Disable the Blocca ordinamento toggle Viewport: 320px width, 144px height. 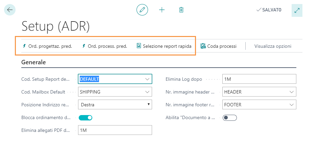click(85, 117)
